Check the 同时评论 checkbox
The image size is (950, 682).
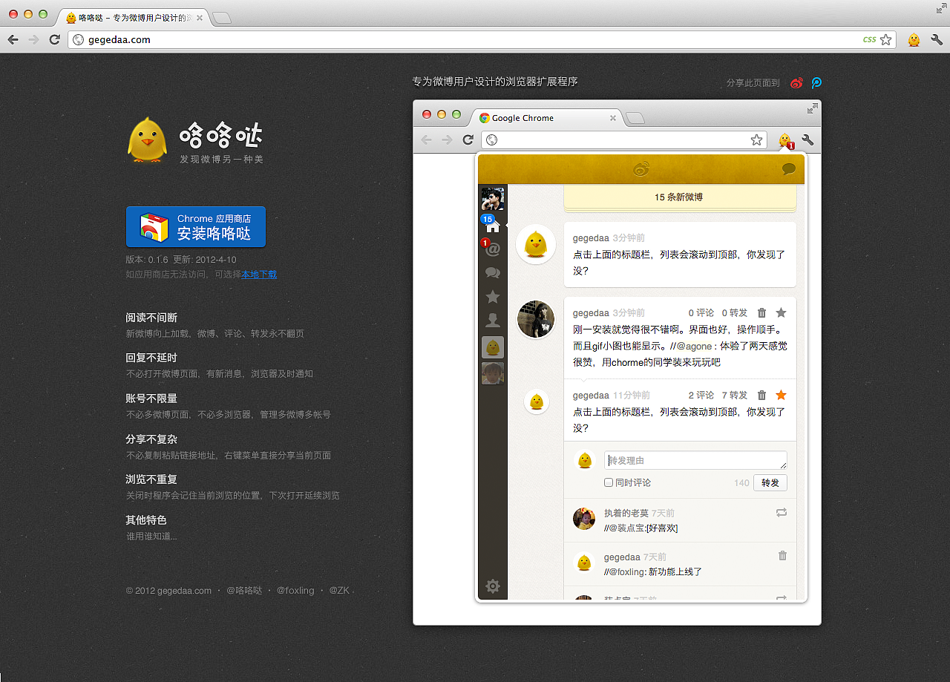[609, 482]
